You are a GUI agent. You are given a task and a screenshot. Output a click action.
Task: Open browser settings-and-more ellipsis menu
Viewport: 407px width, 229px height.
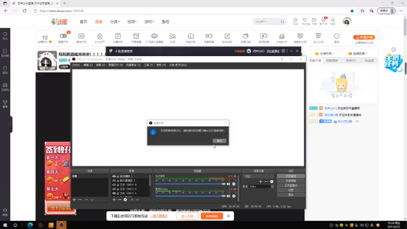click(401, 11)
